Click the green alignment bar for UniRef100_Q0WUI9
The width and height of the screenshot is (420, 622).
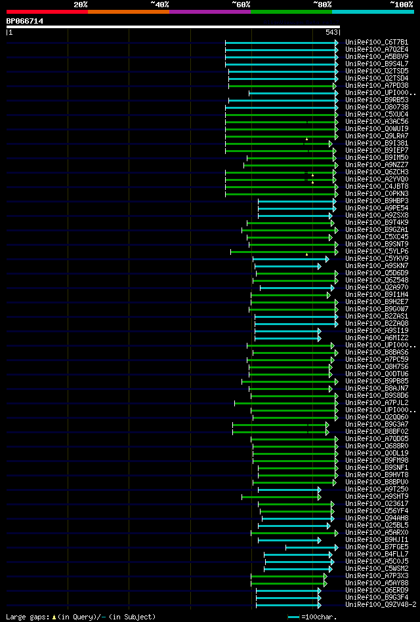click(x=282, y=129)
